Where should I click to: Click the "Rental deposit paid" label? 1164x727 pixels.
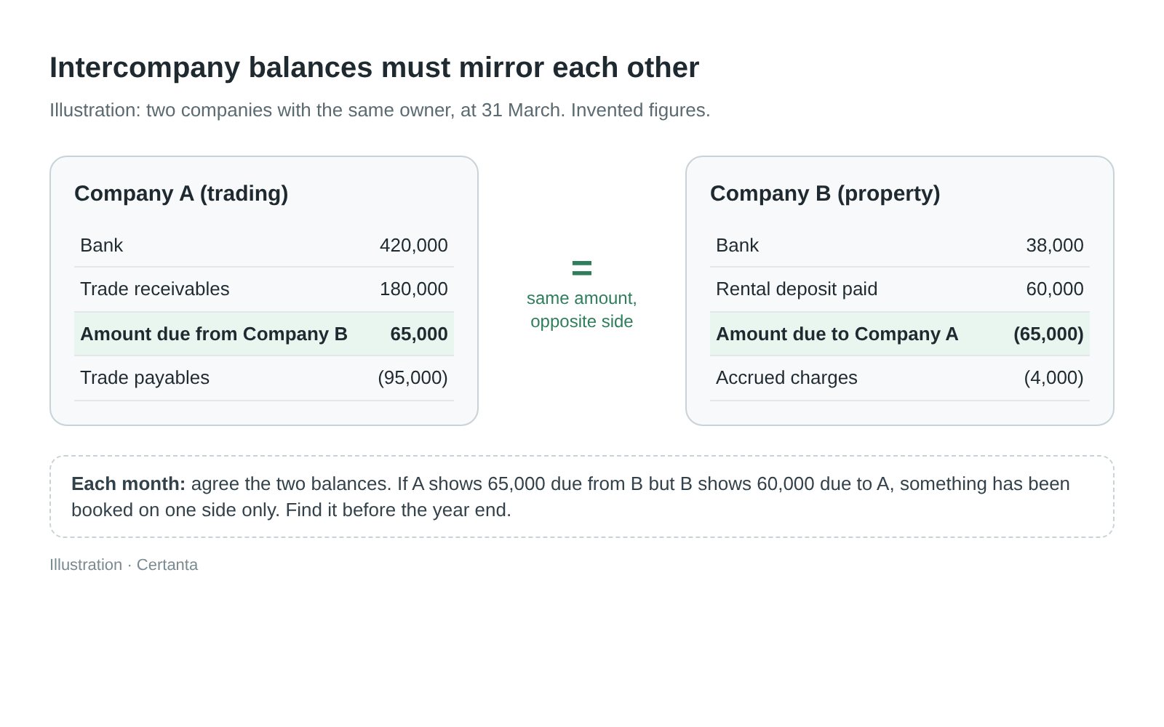(797, 289)
